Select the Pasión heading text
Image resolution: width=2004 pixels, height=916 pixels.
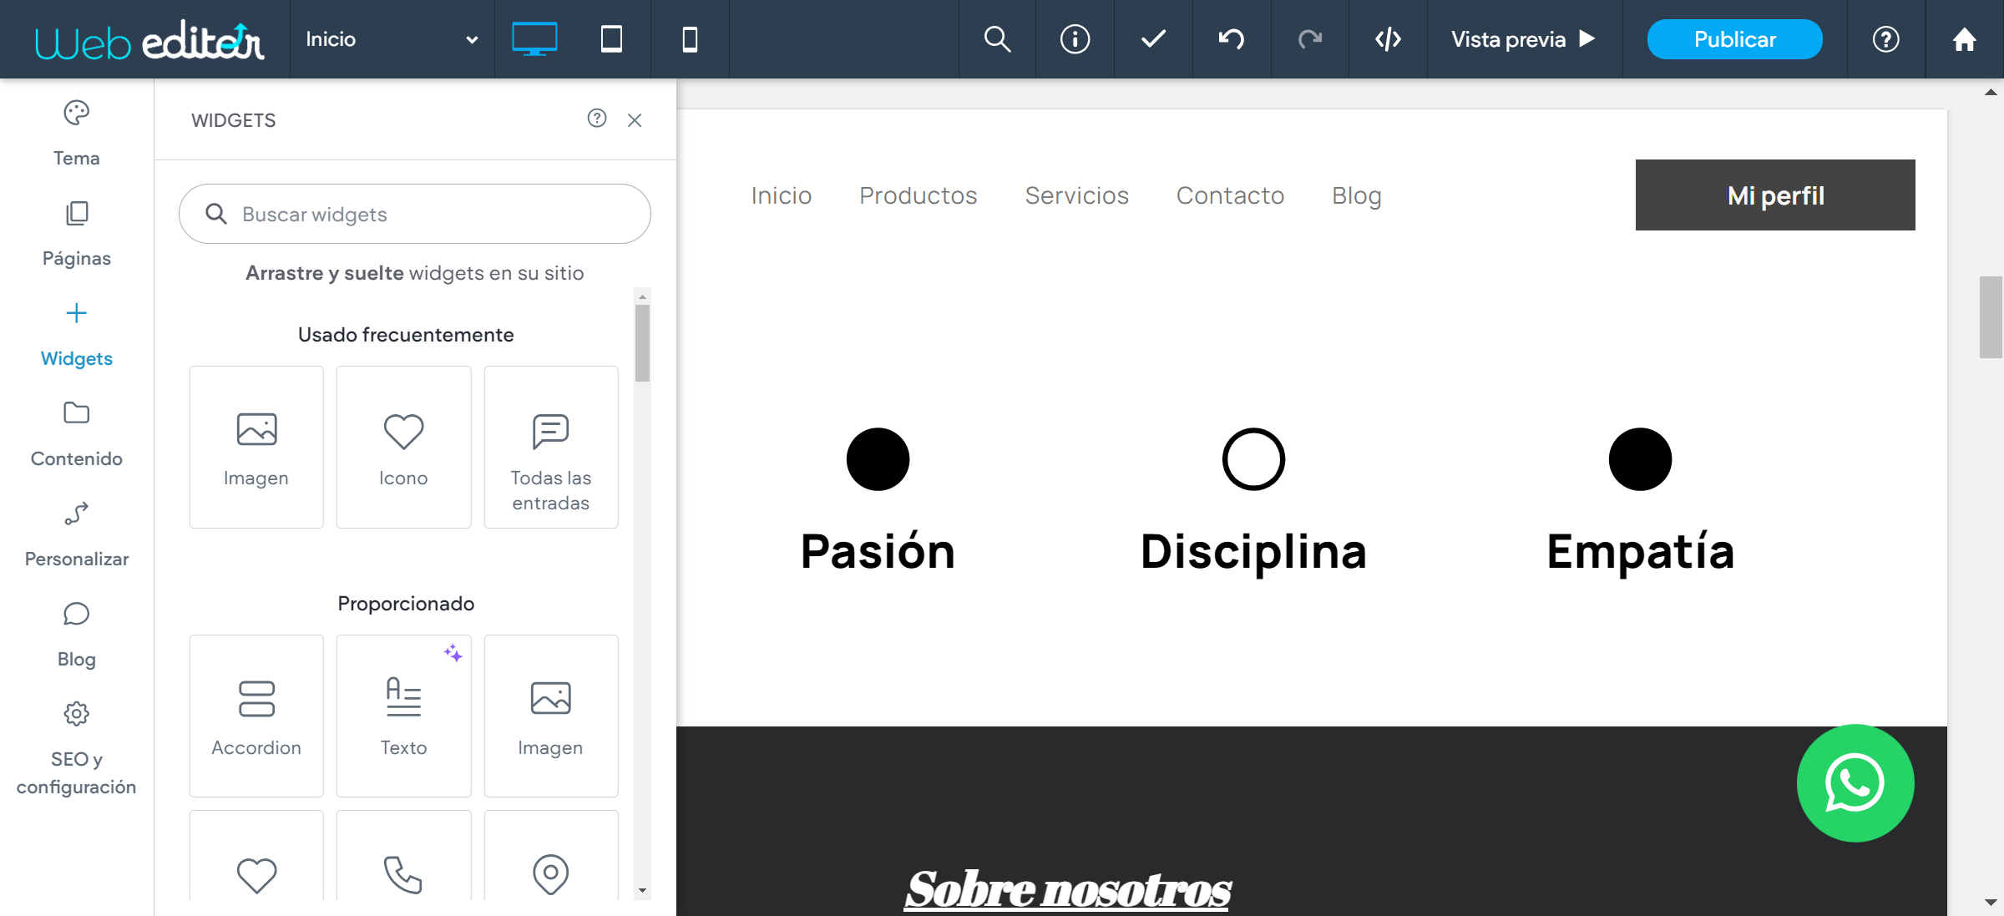click(x=878, y=551)
